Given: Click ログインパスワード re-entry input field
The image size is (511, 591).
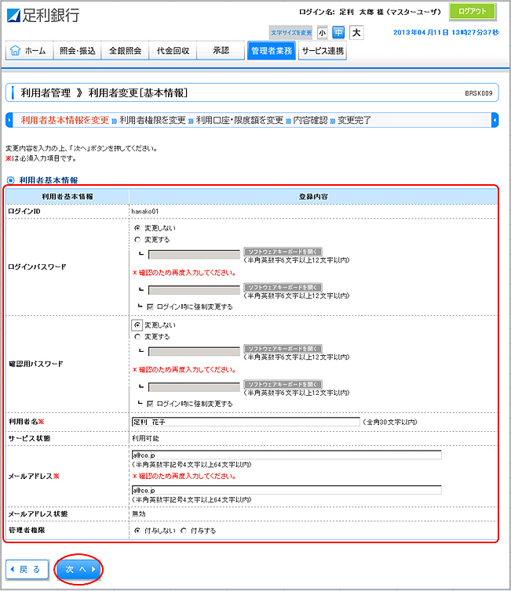Looking at the screenshot, I should (x=194, y=290).
